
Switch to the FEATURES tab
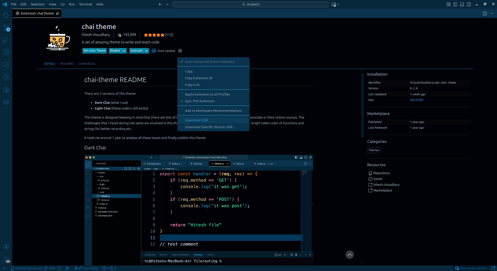tap(67, 64)
